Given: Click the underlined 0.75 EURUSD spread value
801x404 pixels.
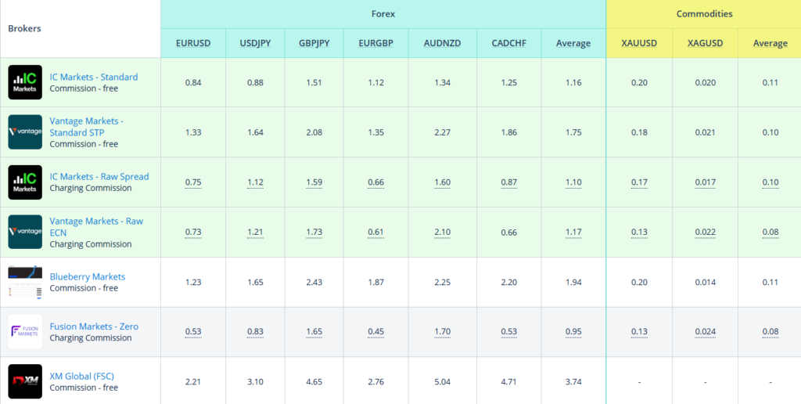Looking at the screenshot, I should (x=193, y=182).
